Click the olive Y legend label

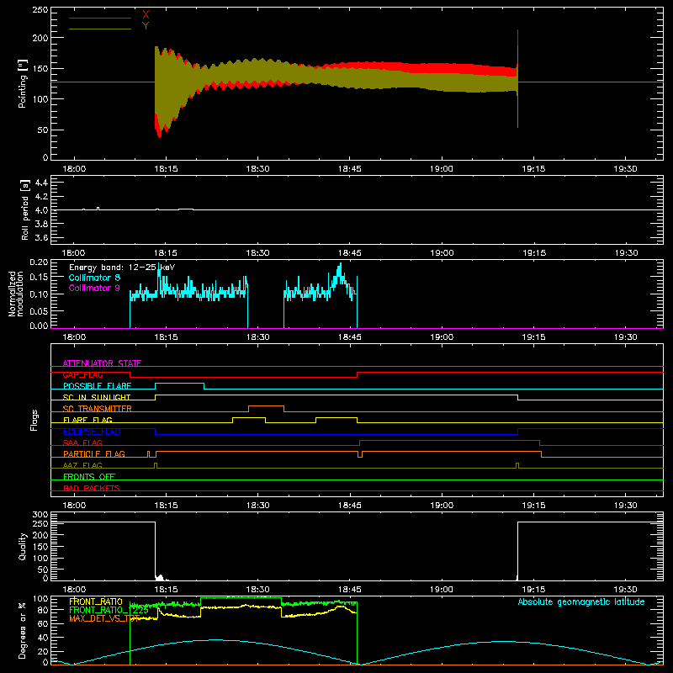pyautogui.click(x=146, y=26)
